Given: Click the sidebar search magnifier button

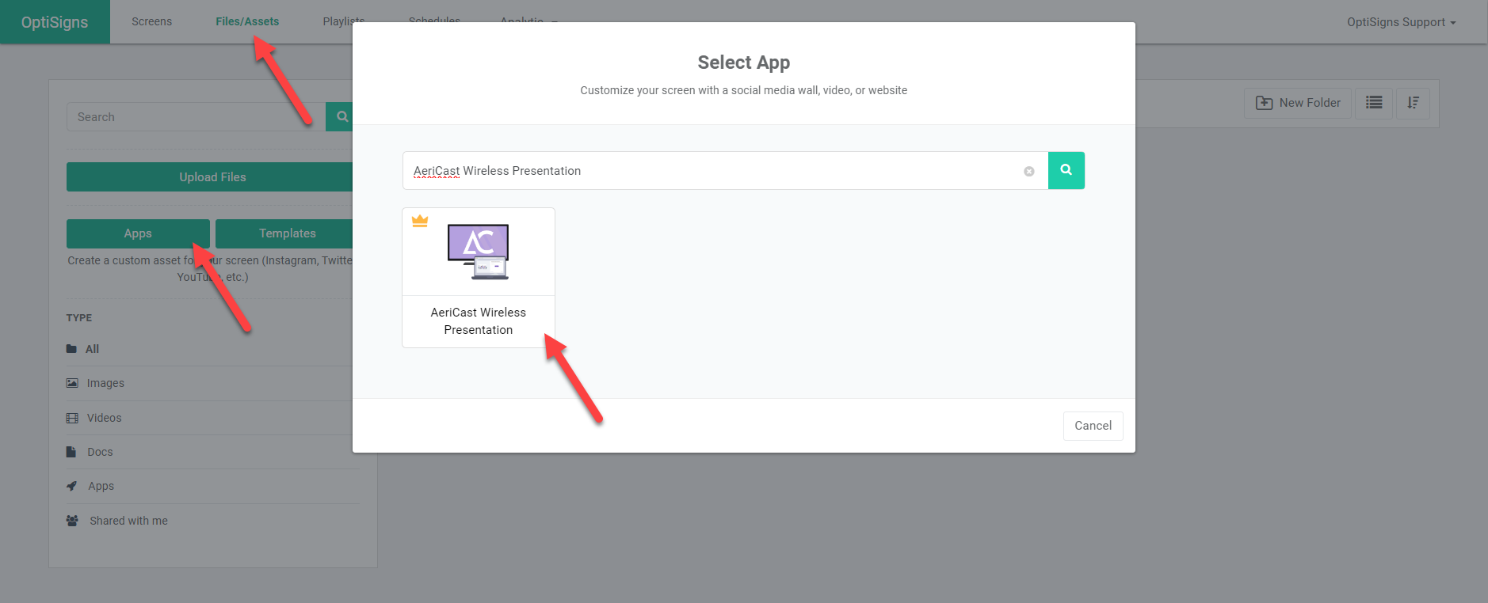Looking at the screenshot, I should 341,117.
